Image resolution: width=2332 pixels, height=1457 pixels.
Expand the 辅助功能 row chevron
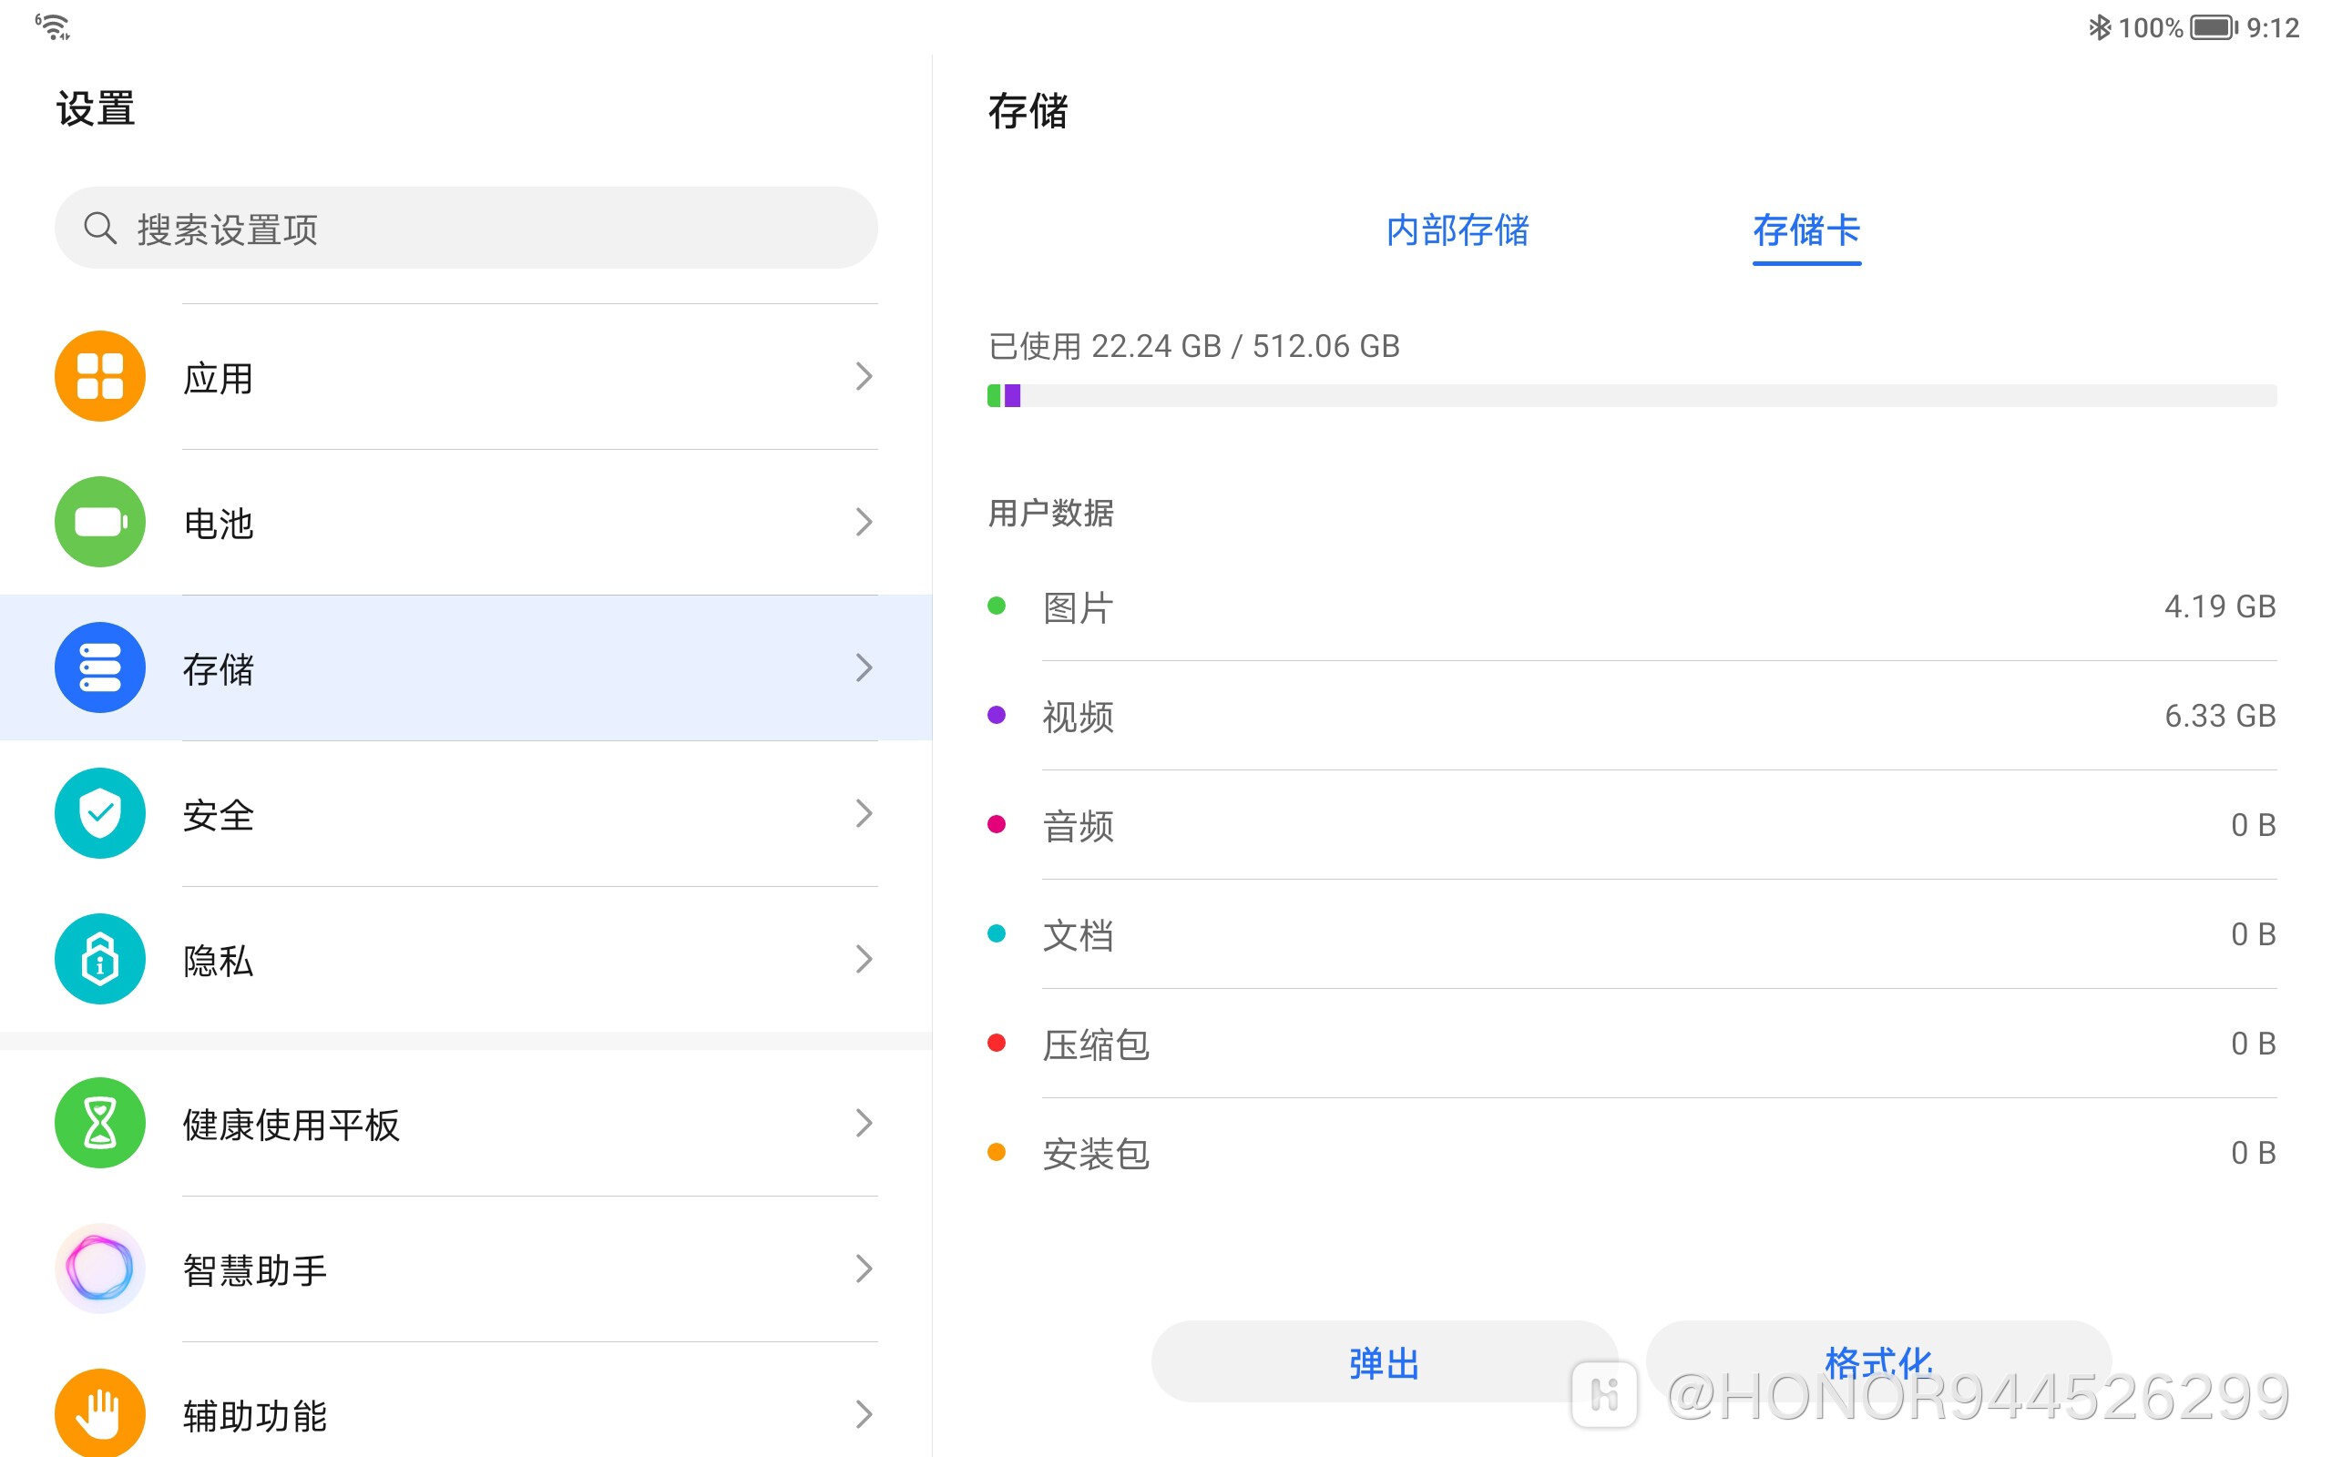coord(864,1414)
